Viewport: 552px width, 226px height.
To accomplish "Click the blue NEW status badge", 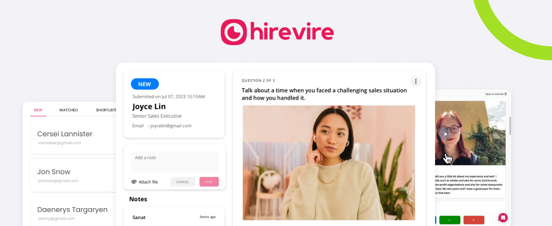I will tap(144, 84).
